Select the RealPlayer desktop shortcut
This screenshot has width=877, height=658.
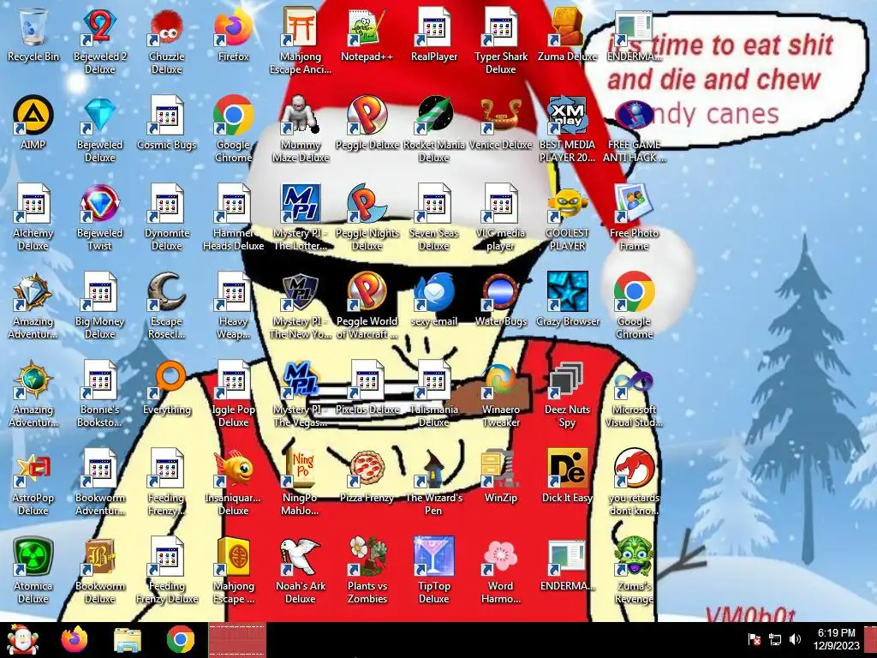[x=434, y=33]
